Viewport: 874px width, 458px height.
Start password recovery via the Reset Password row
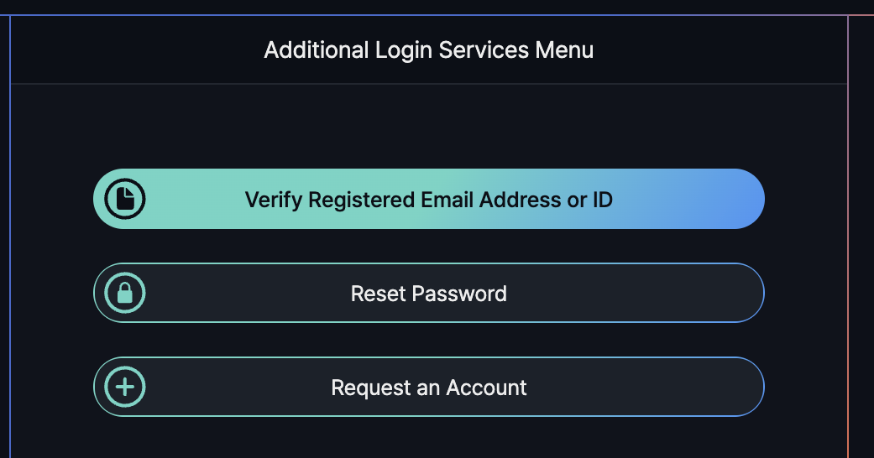(428, 294)
